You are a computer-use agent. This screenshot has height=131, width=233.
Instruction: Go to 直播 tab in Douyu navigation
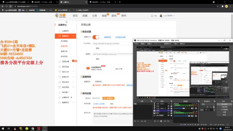pos(85,16)
